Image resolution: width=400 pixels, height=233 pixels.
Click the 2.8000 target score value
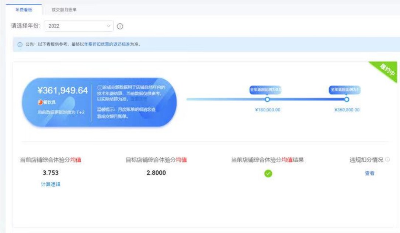[156, 173]
